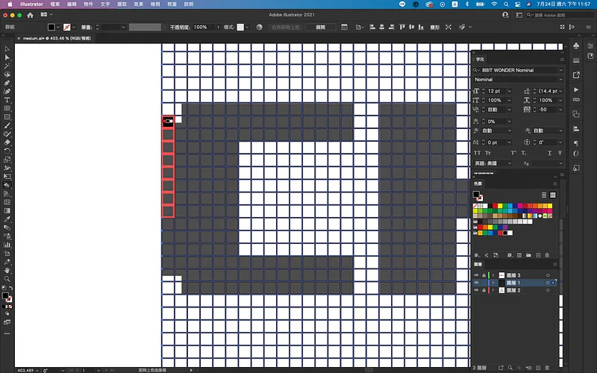The width and height of the screenshot is (597, 373).
Task: Select the Direct Selection tool
Action: (x=7, y=57)
